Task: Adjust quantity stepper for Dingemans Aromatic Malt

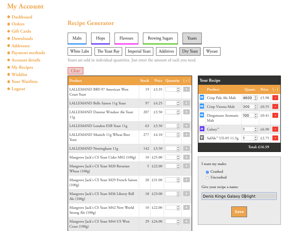Action: pos(256,115)
